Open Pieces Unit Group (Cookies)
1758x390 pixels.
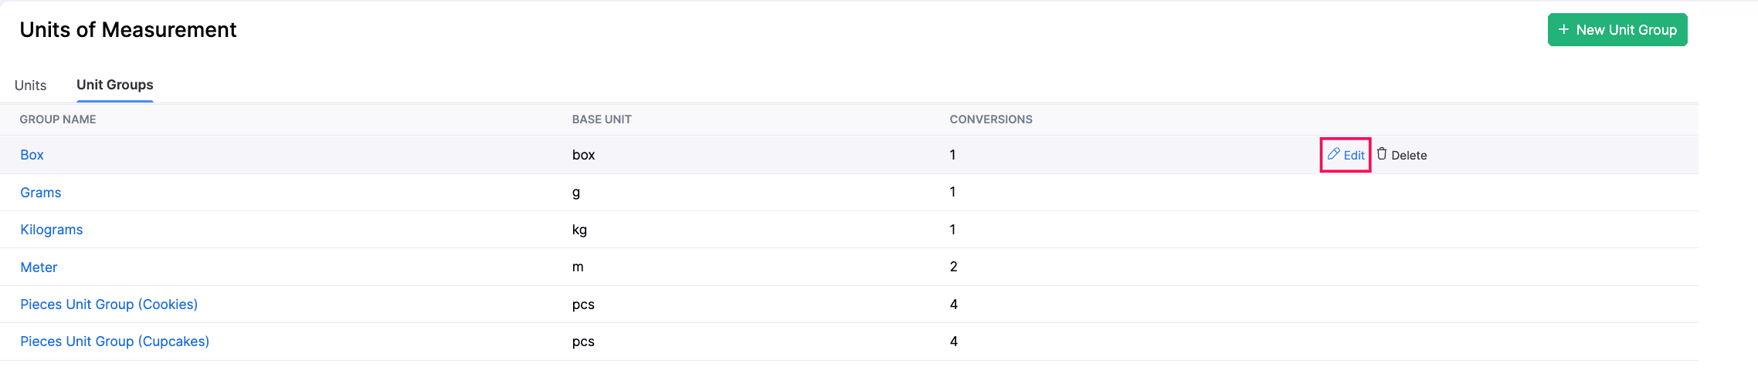tap(109, 304)
